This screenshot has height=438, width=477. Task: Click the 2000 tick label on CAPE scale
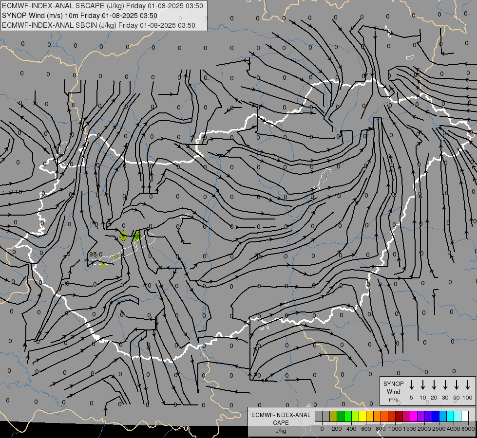click(424, 429)
